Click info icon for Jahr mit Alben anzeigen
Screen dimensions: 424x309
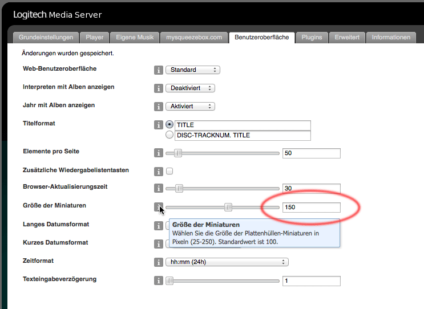click(x=159, y=107)
